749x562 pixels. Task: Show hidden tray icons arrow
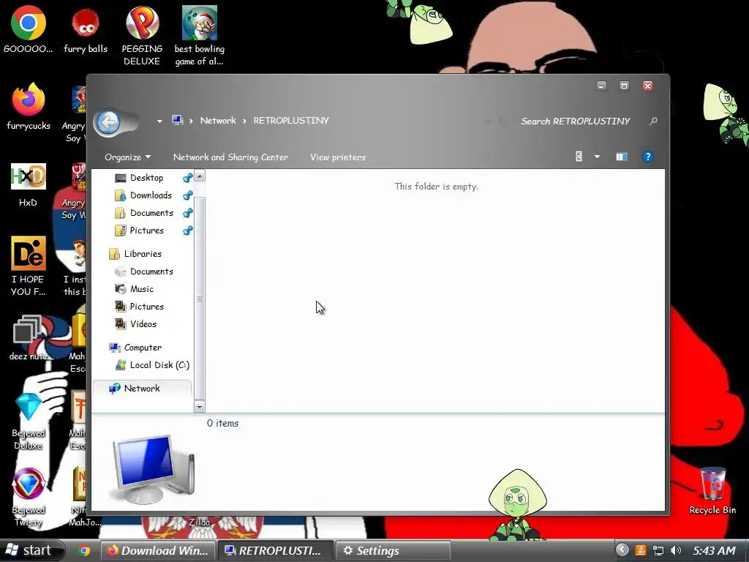coord(622,550)
